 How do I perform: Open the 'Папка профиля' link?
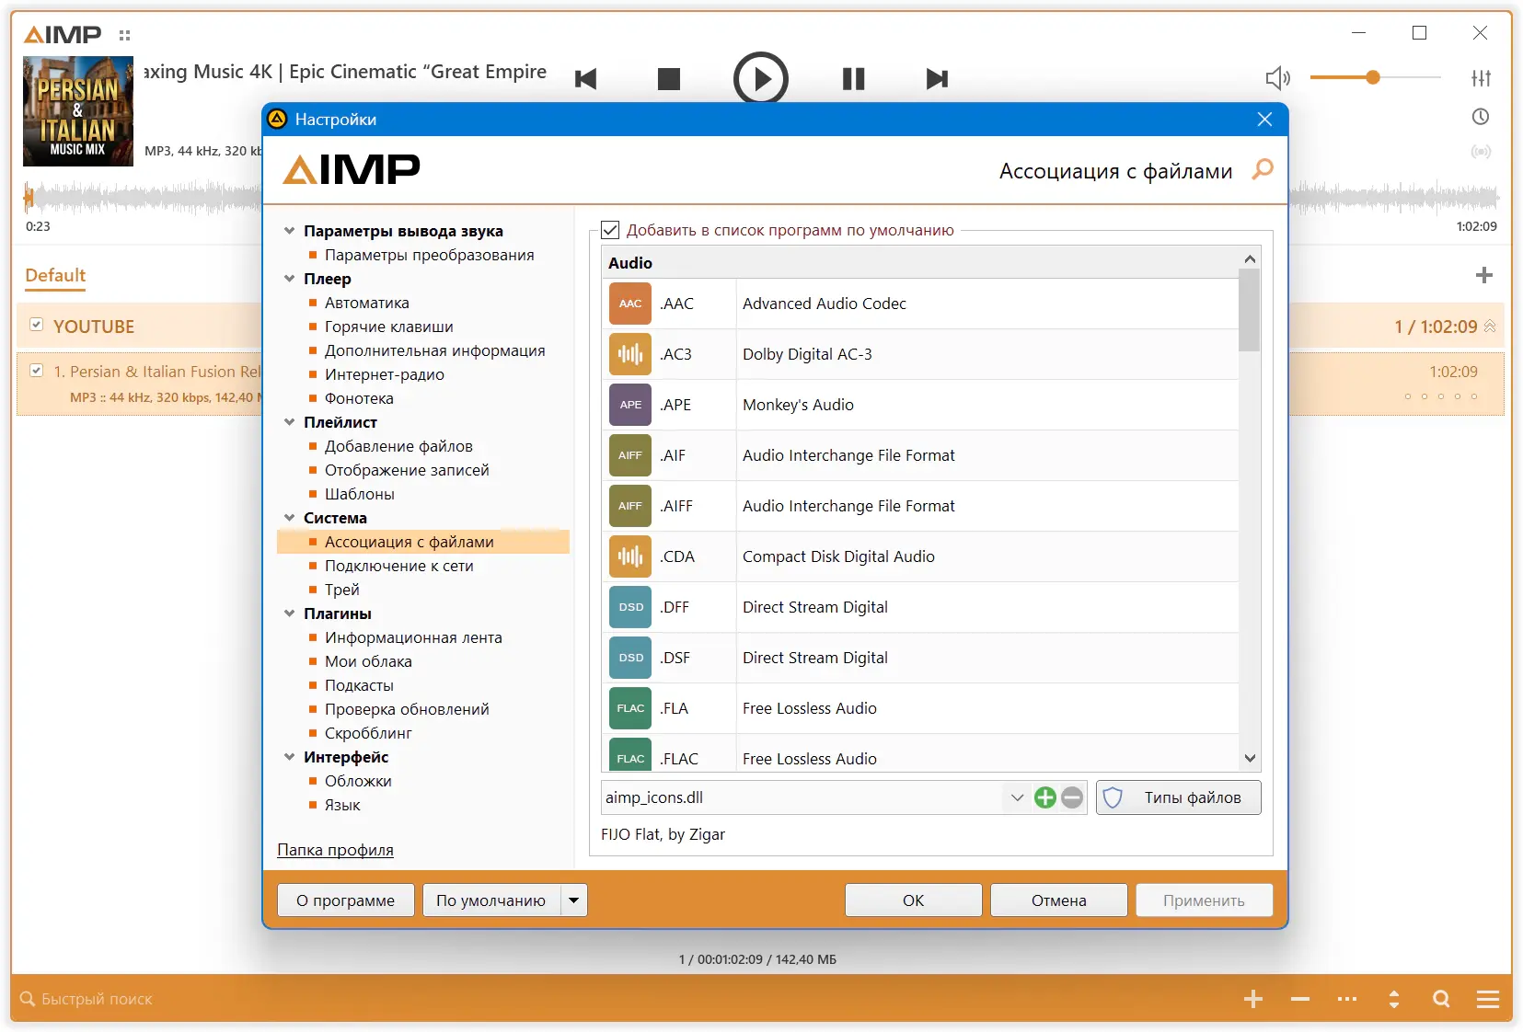336,850
